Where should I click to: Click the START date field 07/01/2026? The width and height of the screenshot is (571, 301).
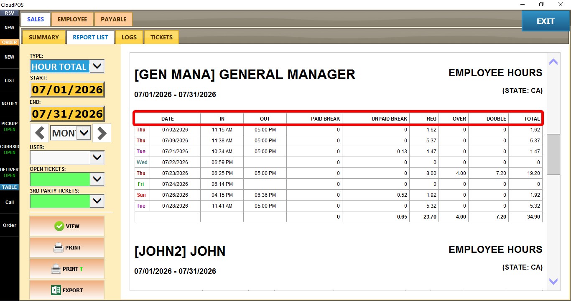pyautogui.click(x=67, y=90)
